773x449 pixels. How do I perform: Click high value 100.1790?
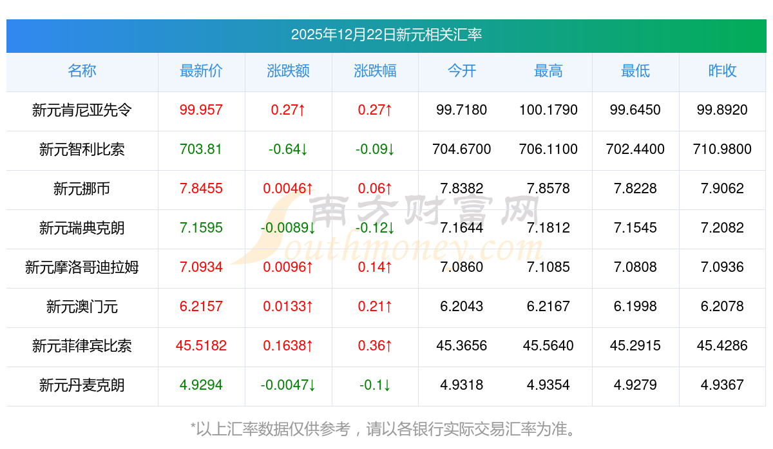click(548, 110)
